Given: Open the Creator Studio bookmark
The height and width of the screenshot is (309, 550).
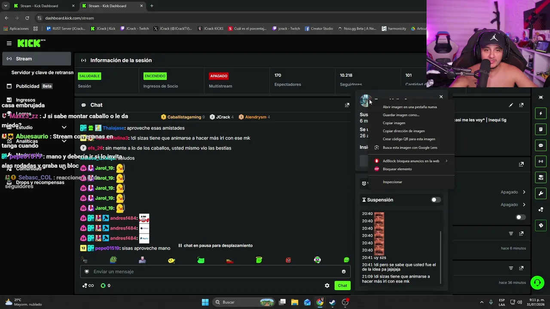Looking at the screenshot, I should coord(319,29).
